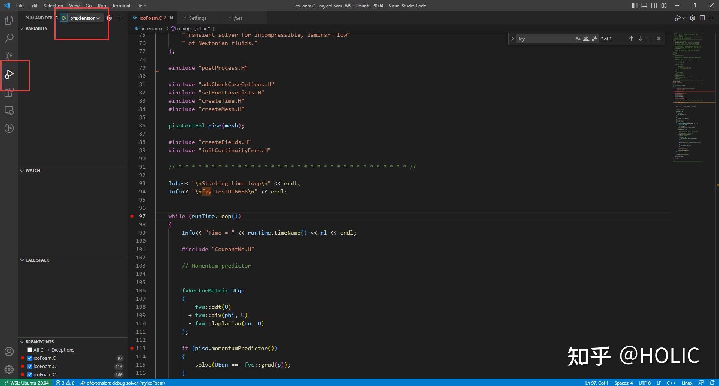Collapse the CALL STACK section
Screen dimensions: 719x386
pos(22,260)
